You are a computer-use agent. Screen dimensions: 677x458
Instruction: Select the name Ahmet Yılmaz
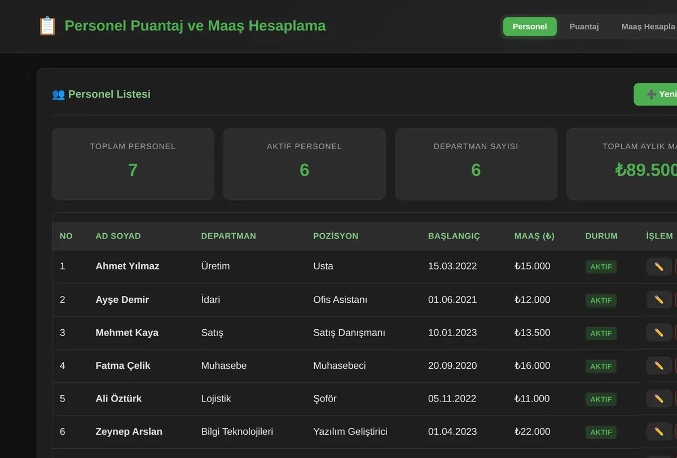tap(128, 266)
